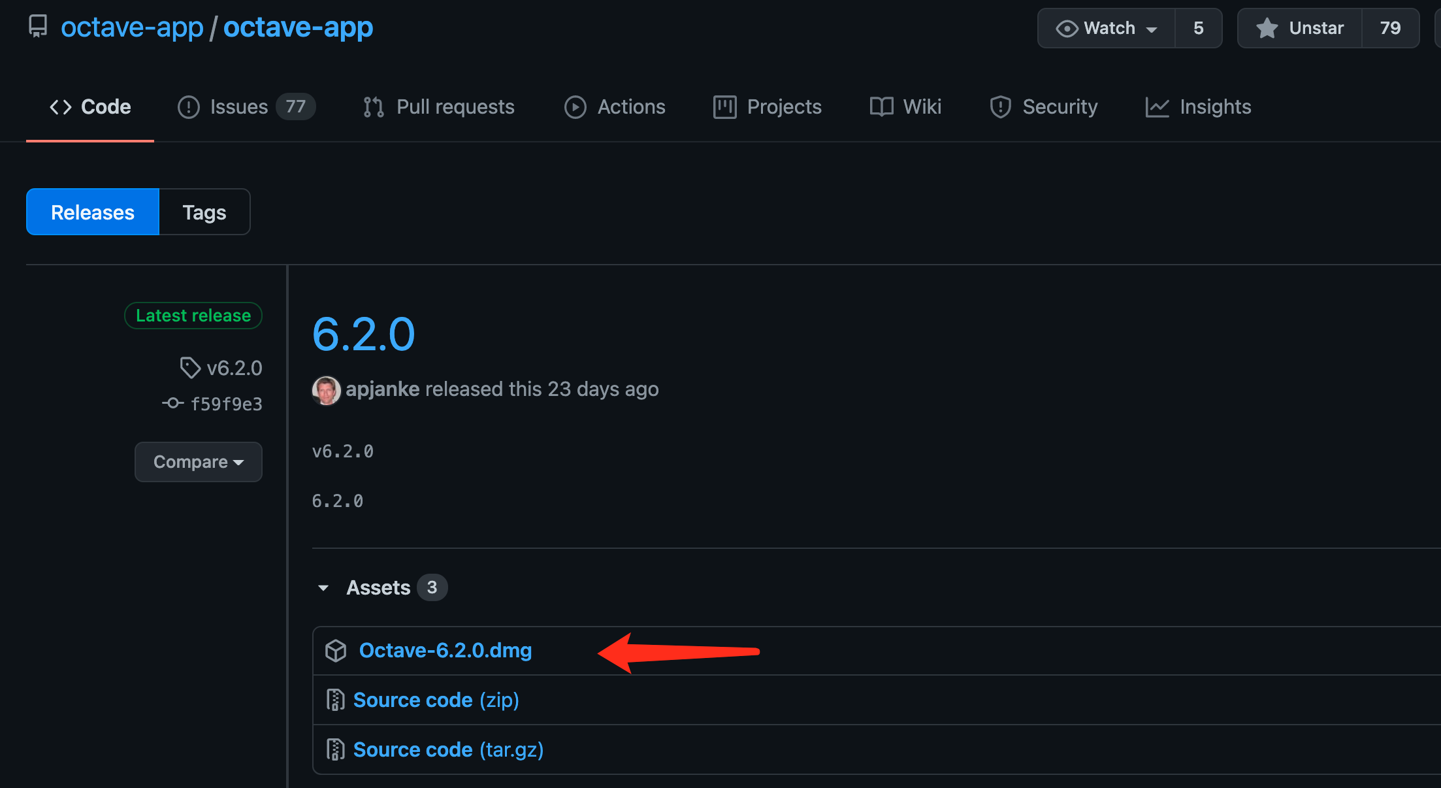The image size is (1441, 788).
Task: Click apjanke's avatar thumbnail
Action: 326,390
